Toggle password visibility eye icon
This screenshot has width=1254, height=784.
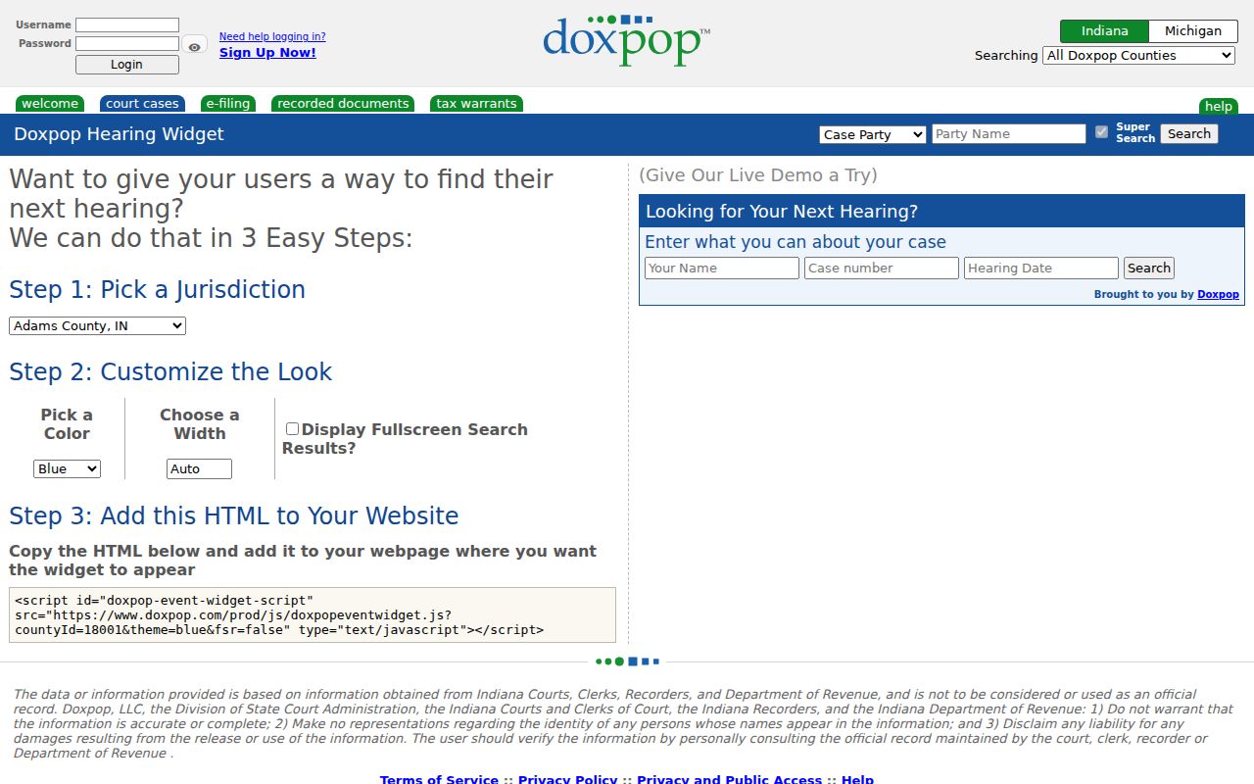coord(195,46)
